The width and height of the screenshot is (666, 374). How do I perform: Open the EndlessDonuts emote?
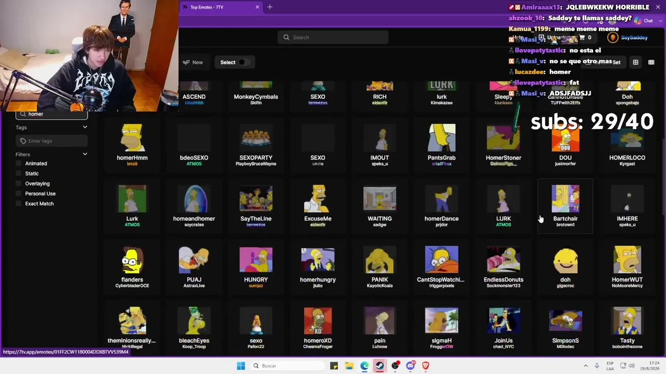[x=503, y=267]
